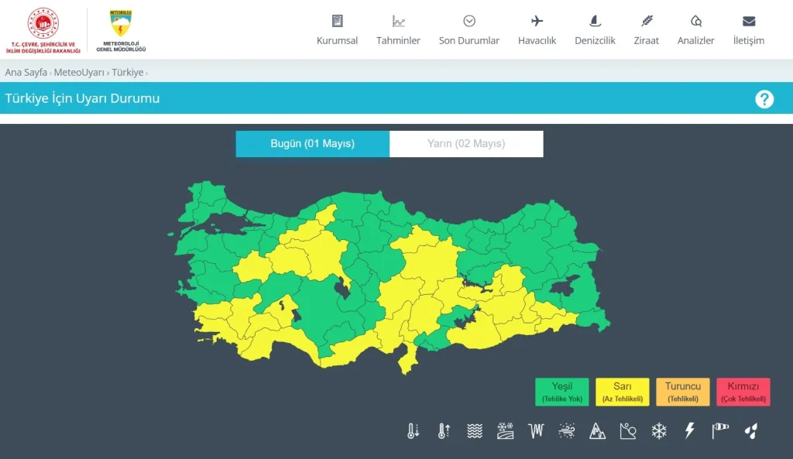Open the Kurumsal menu
793x459 pixels.
coord(337,30)
